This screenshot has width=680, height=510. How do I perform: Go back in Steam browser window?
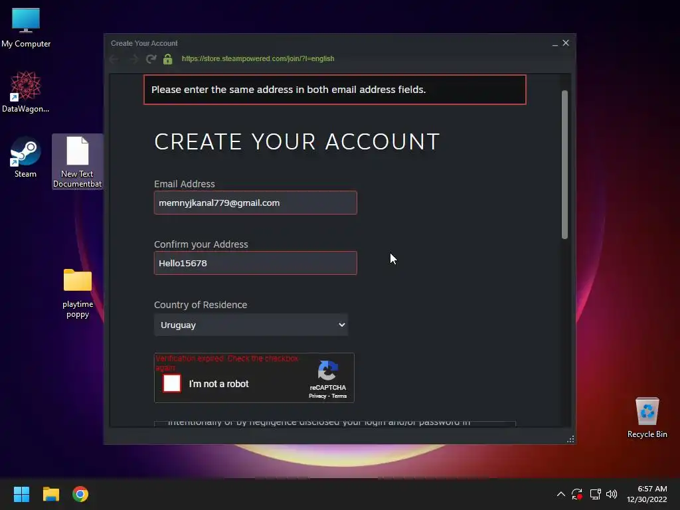coord(114,59)
